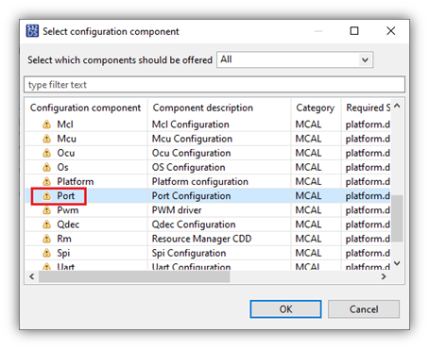Click the warning icon beside Mcu
This screenshot has width=429, height=349.
46,139
